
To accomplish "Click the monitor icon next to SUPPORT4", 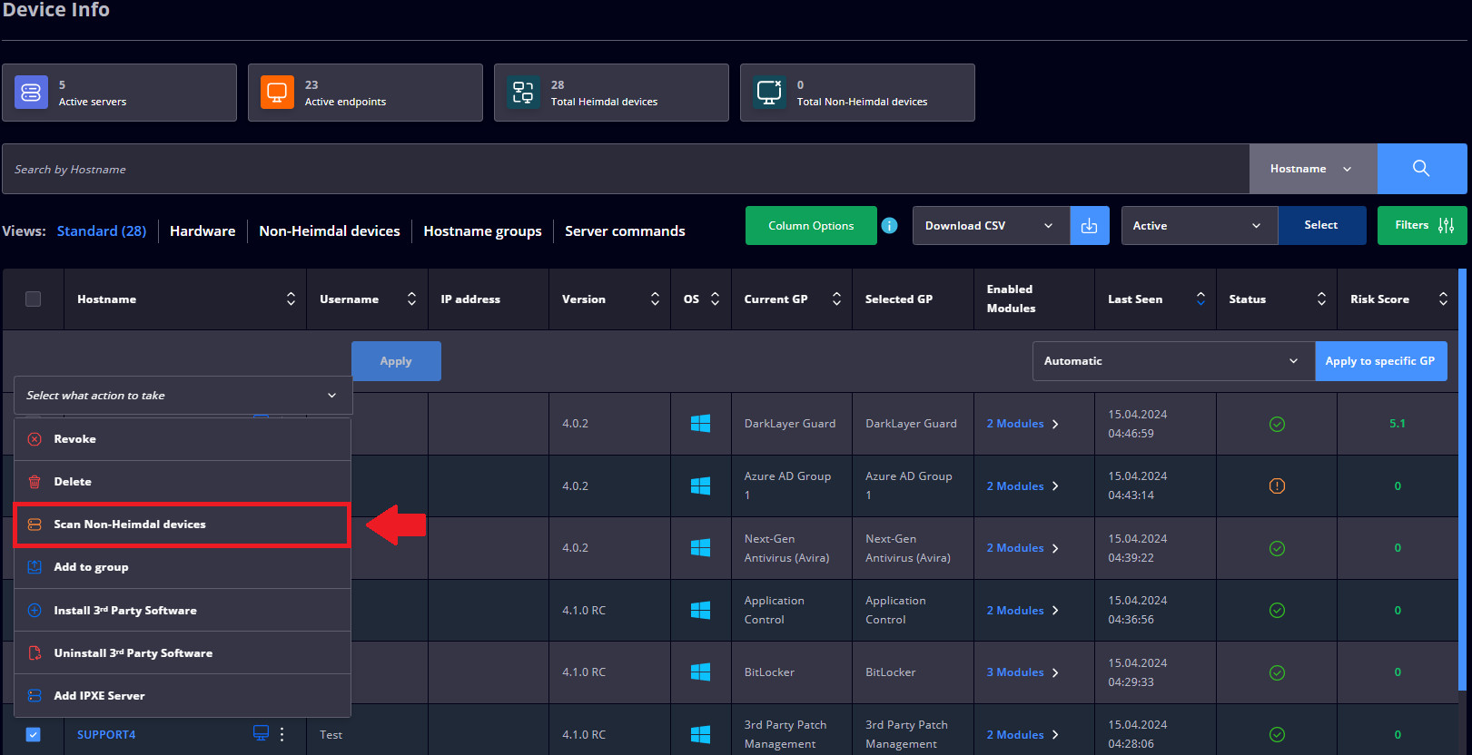I will click(261, 733).
